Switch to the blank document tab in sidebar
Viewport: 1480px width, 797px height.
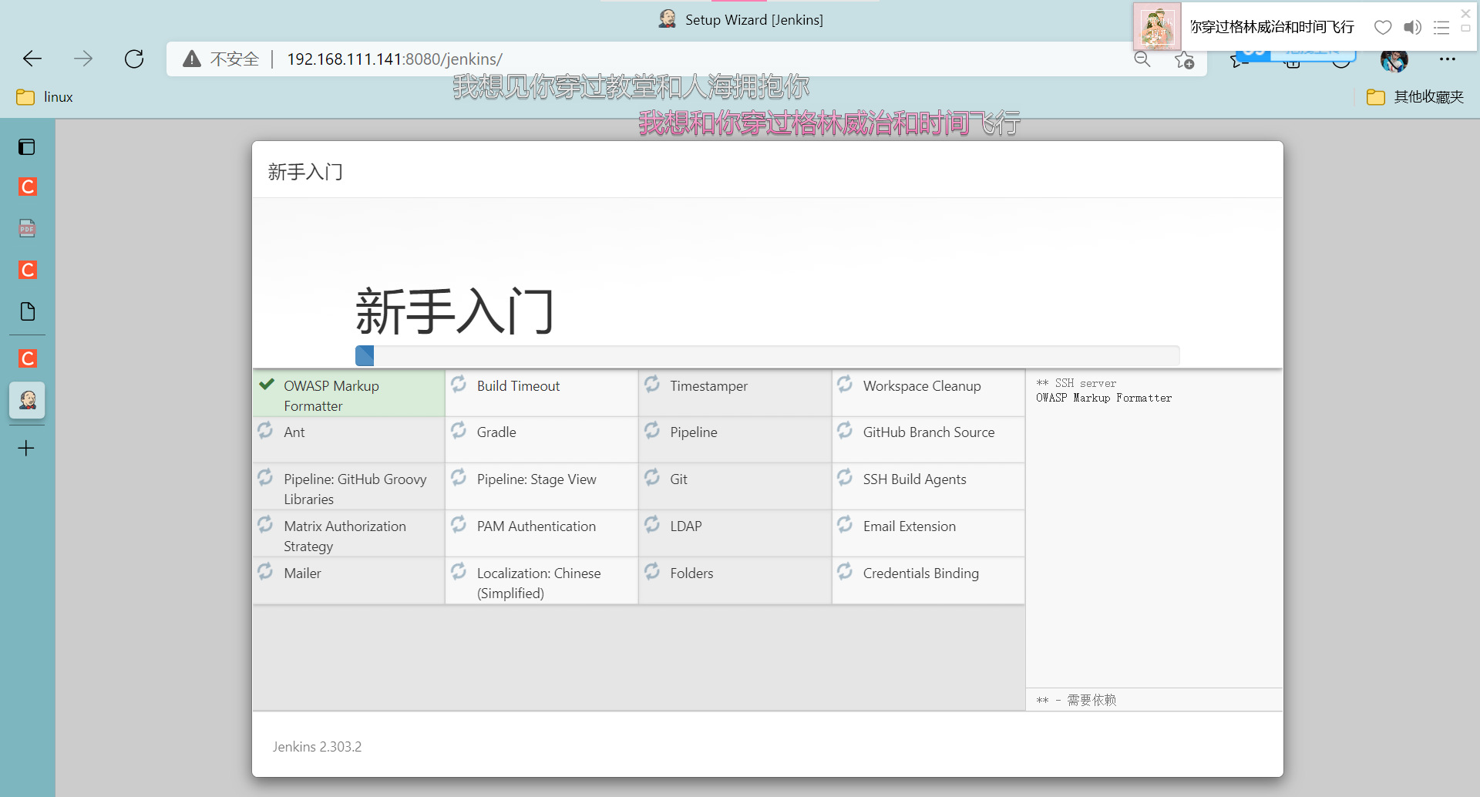tap(27, 311)
